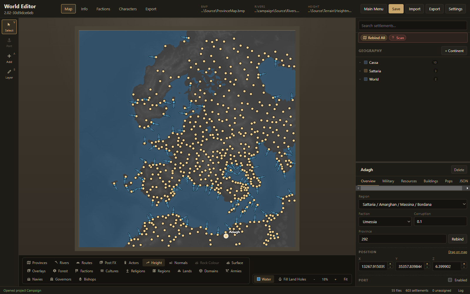The height and width of the screenshot is (294, 470).
Task: Show the Bishops layer
Action: (87, 279)
